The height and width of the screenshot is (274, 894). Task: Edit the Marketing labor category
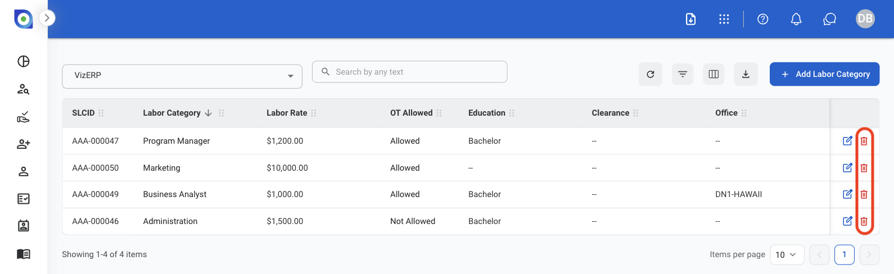tap(847, 167)
